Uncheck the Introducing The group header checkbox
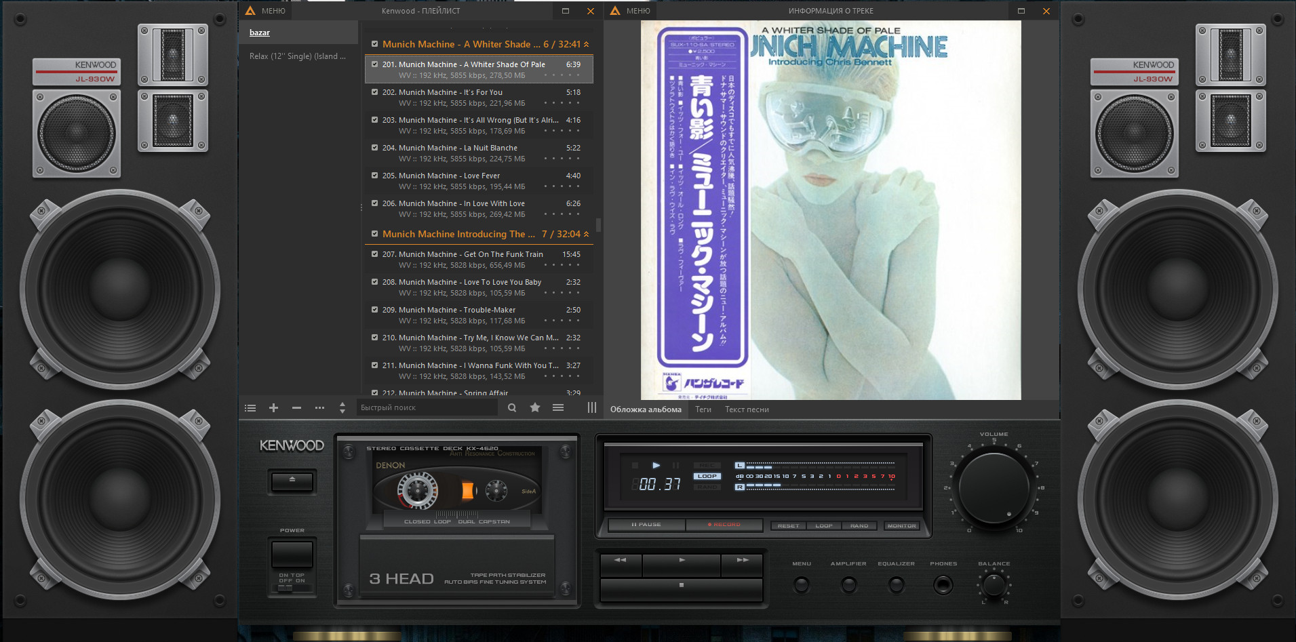The image size is (1296, 642). pos(374,234)
